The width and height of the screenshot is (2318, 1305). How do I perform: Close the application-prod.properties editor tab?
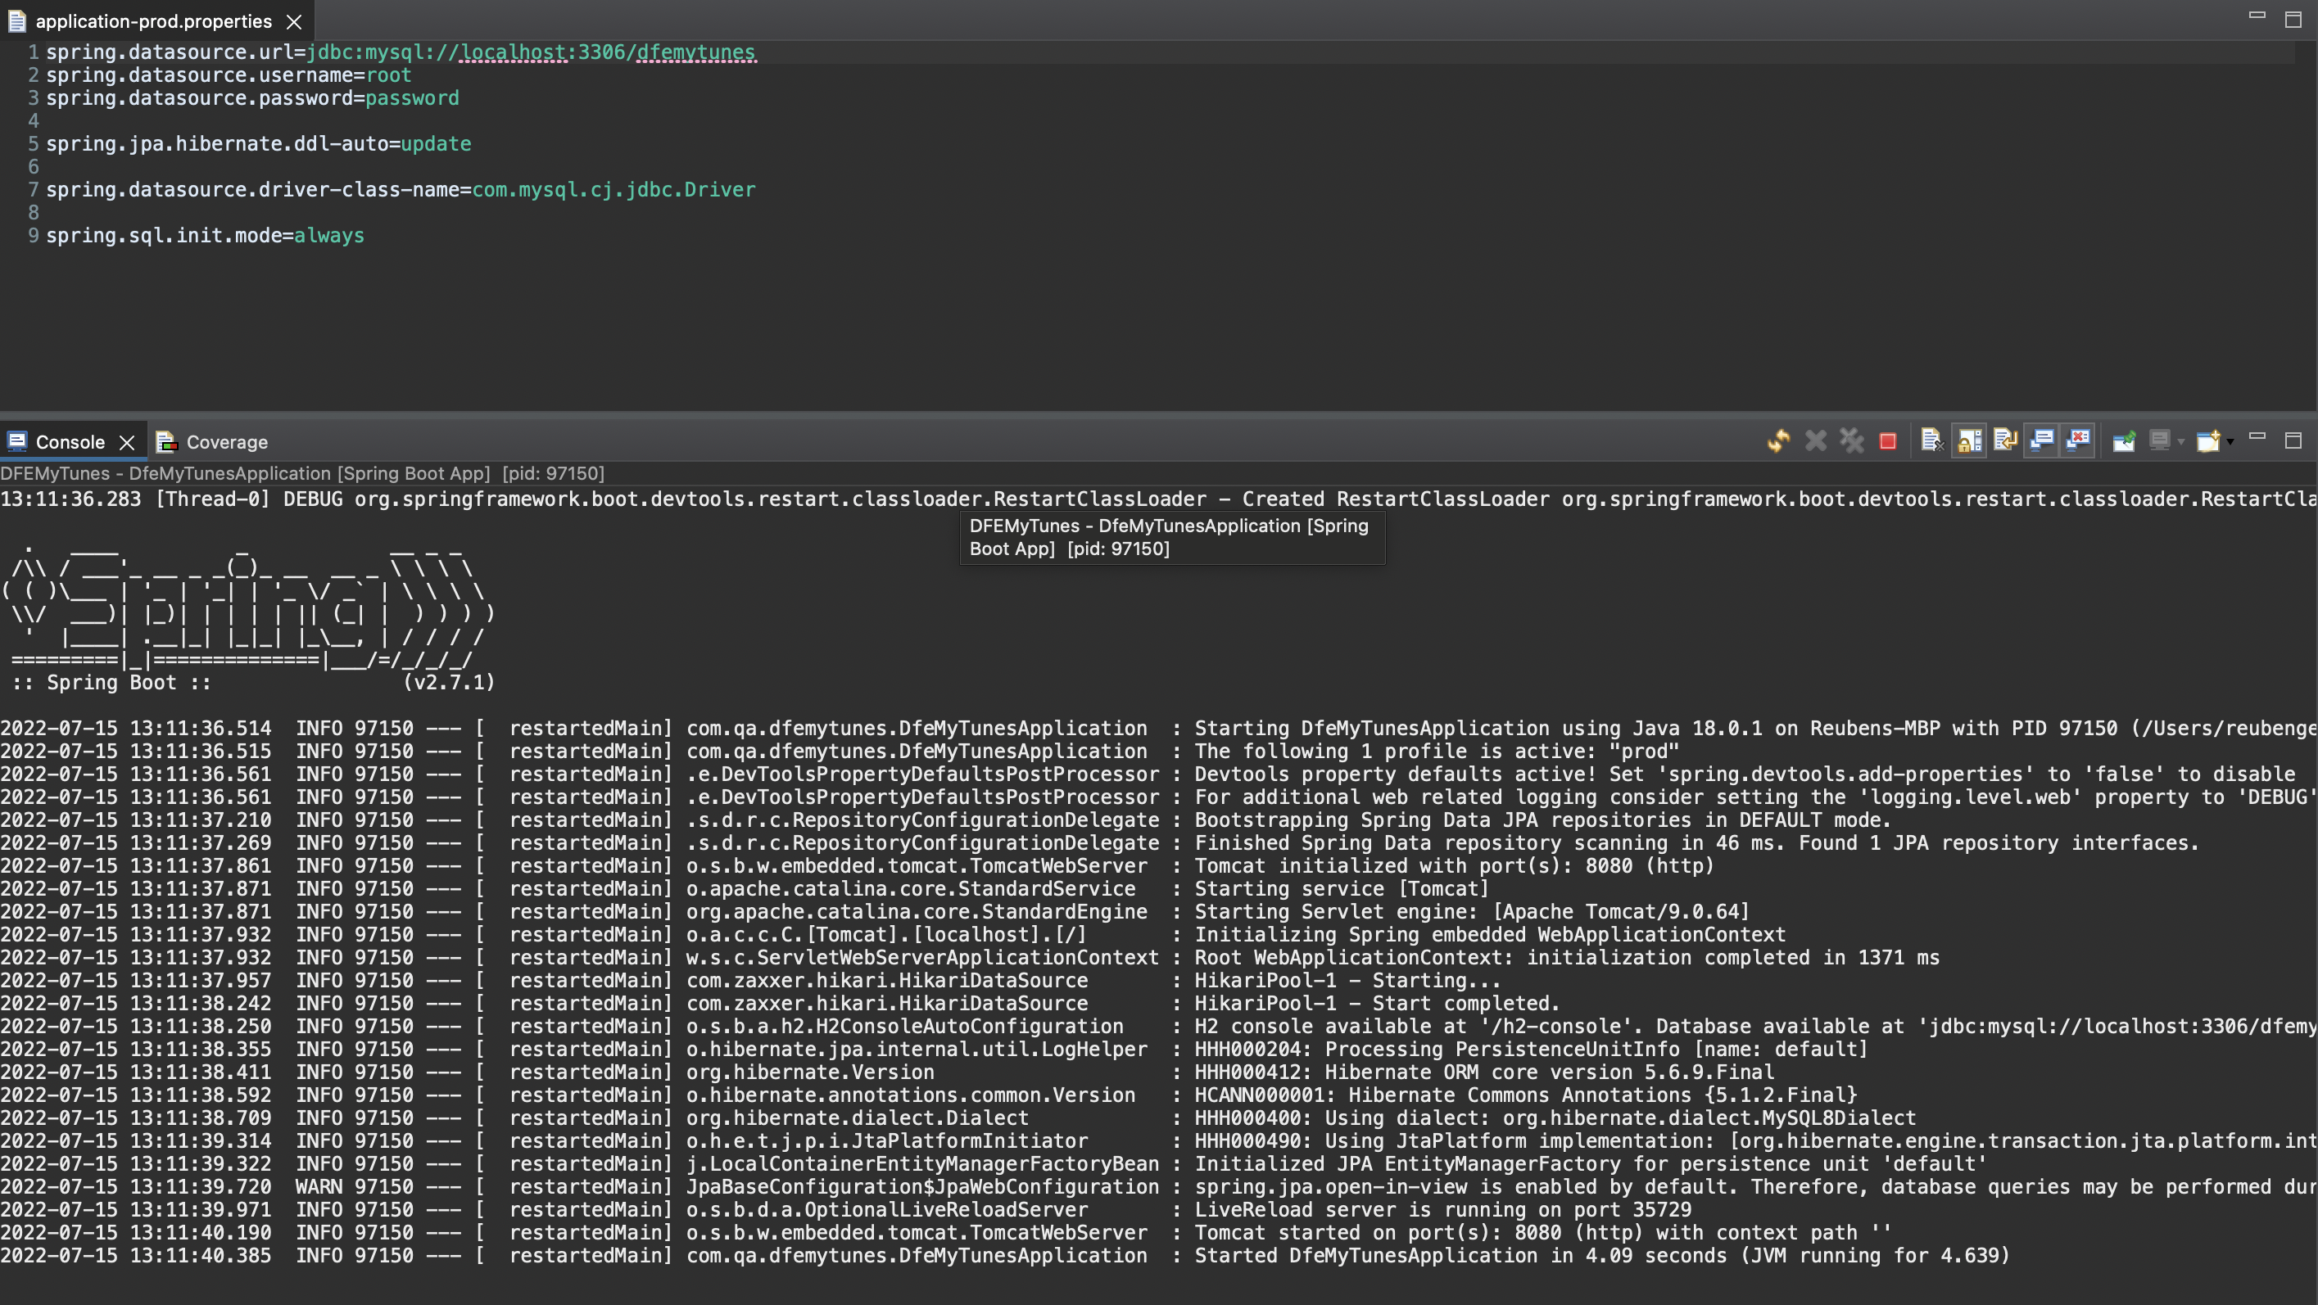(293, 21)
